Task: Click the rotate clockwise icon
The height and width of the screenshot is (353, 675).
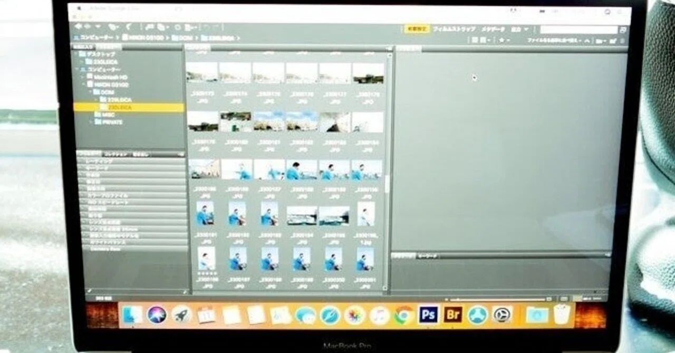Action: 217,27
